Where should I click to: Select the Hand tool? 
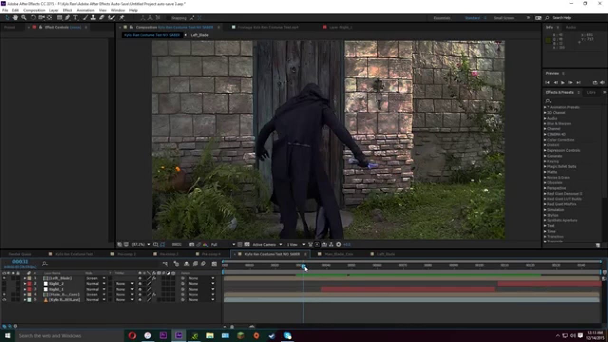pyautogui.click(x=16, y=18)
